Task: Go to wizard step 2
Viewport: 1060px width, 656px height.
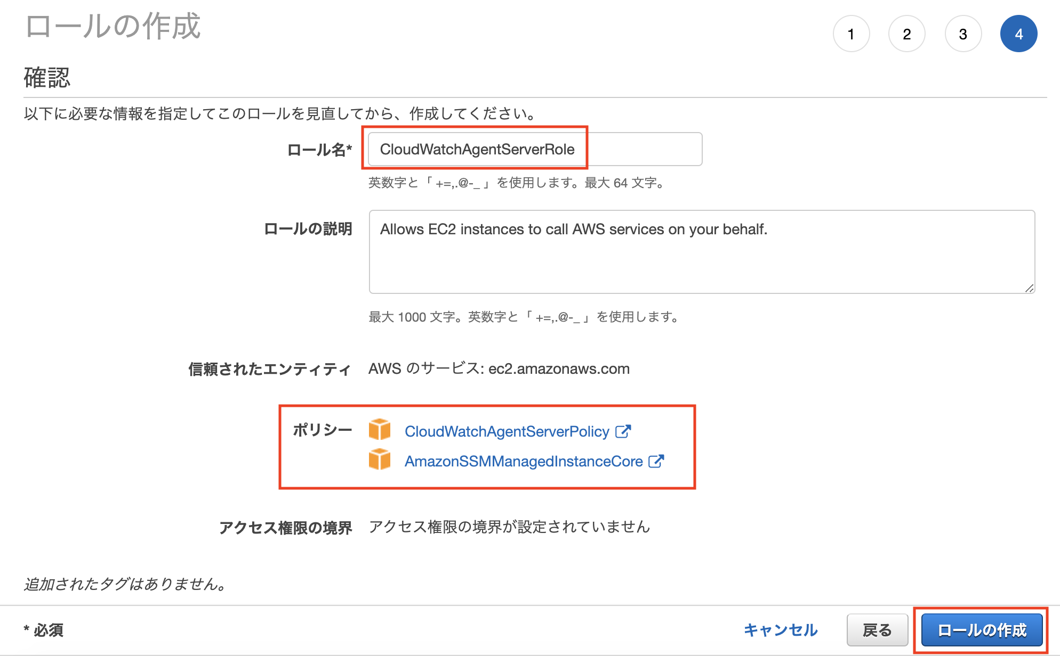Action: [907, 34]
